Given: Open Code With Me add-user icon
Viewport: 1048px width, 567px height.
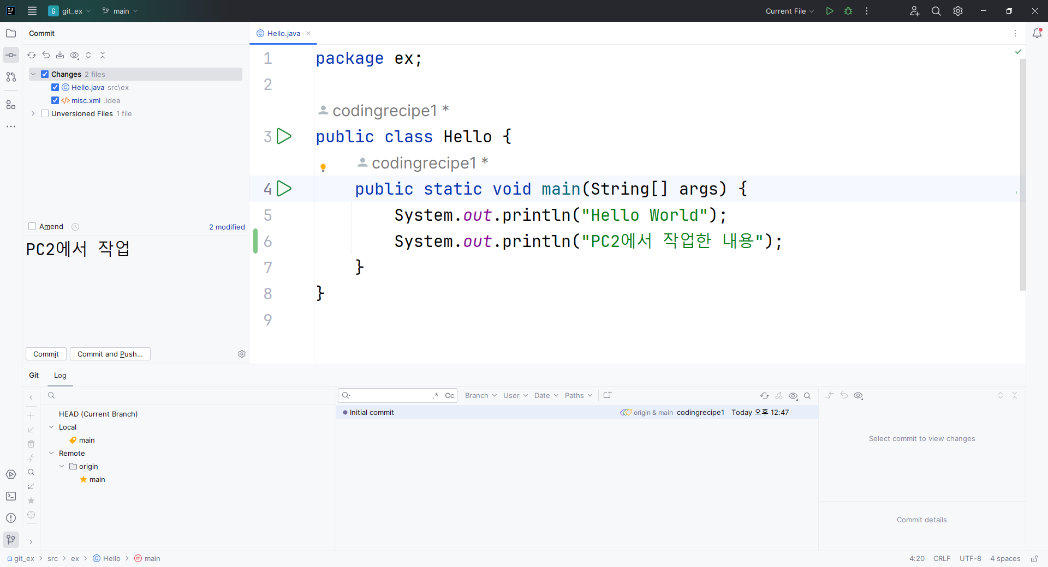Looking at the screenshot, I should coord(915,11).
